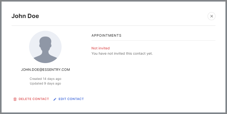Click the Updated 9 days ago text

(45, 83)
